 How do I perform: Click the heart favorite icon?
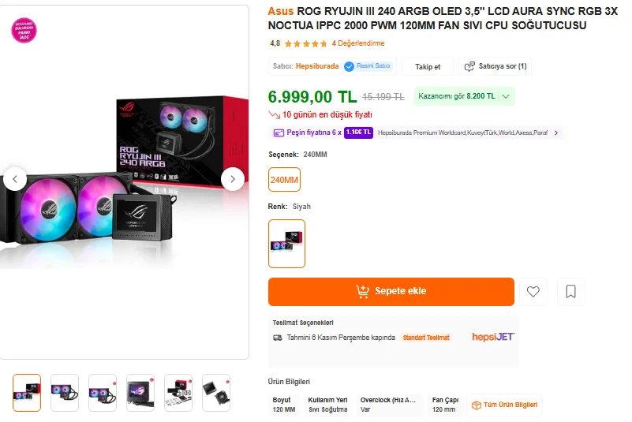[533, 292]
